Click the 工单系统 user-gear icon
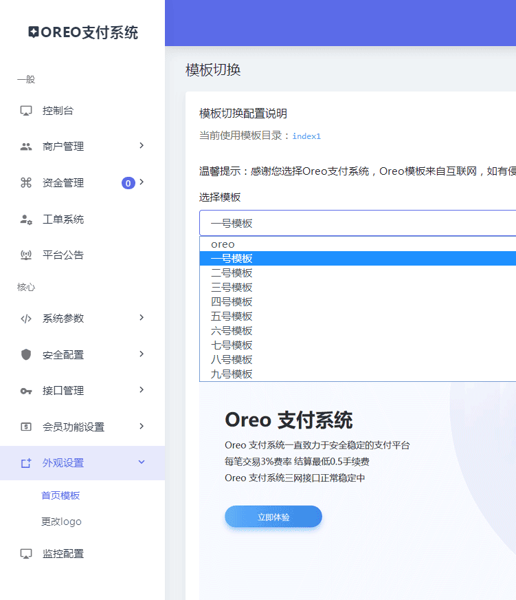Image resolution: width=516 pixels, height=600 pixels. point(26,219)
